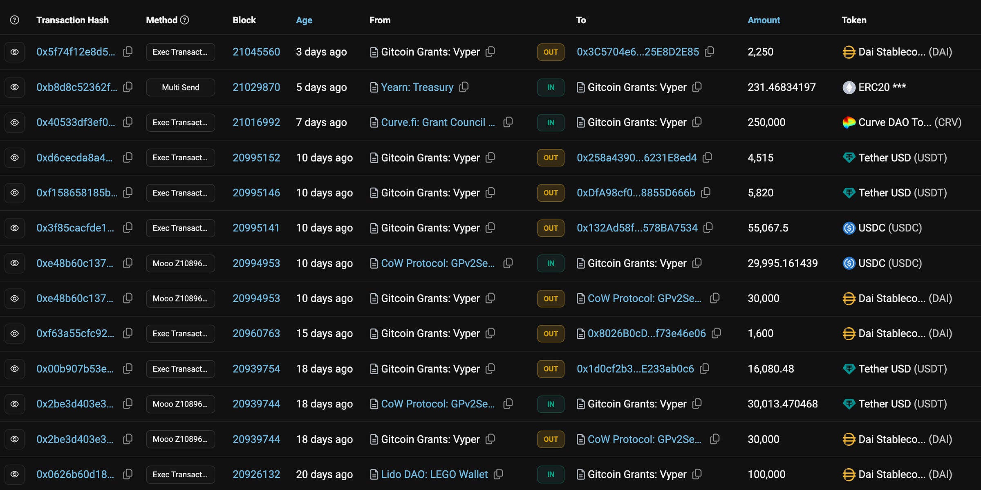Open address 0x3C5704e6...25E8D2E85

click(638, 52)
